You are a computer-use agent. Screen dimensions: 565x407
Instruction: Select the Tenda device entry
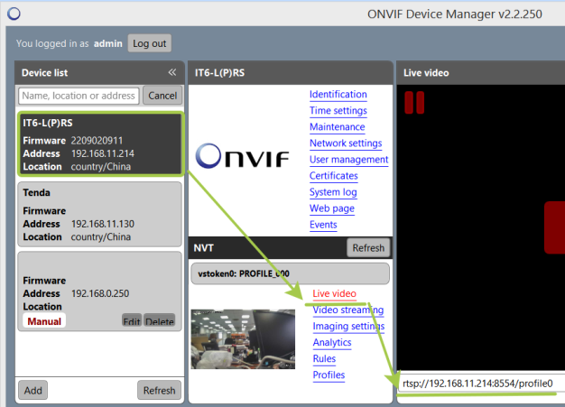tap(99, 214)
